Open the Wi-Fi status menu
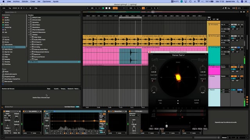The image size is (250, 140). coord(199,2)
